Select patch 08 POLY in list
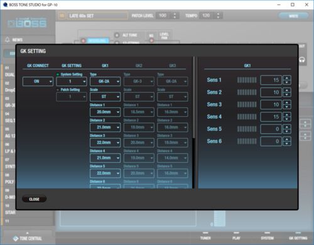314x245 pixels. (8, 178)
